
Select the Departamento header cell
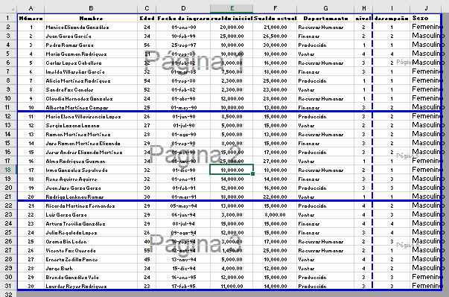point(325,19)
